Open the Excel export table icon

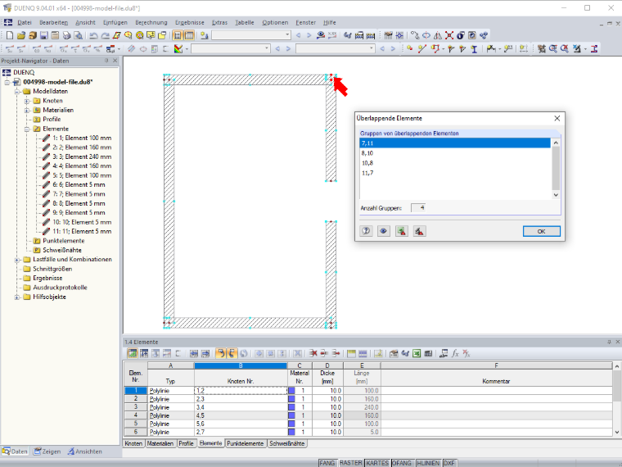click(417, 353)
